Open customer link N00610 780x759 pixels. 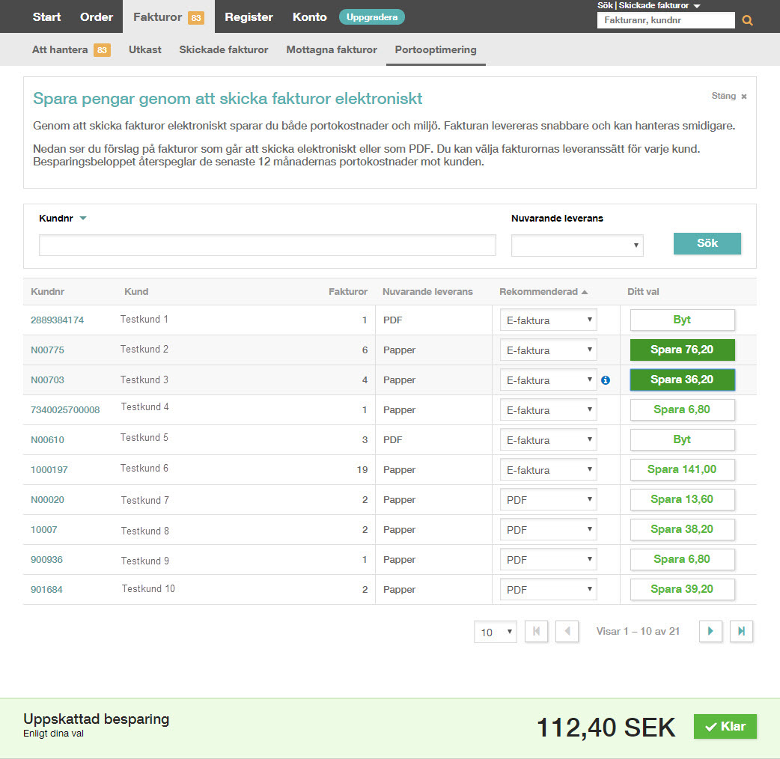click(47, 439)
